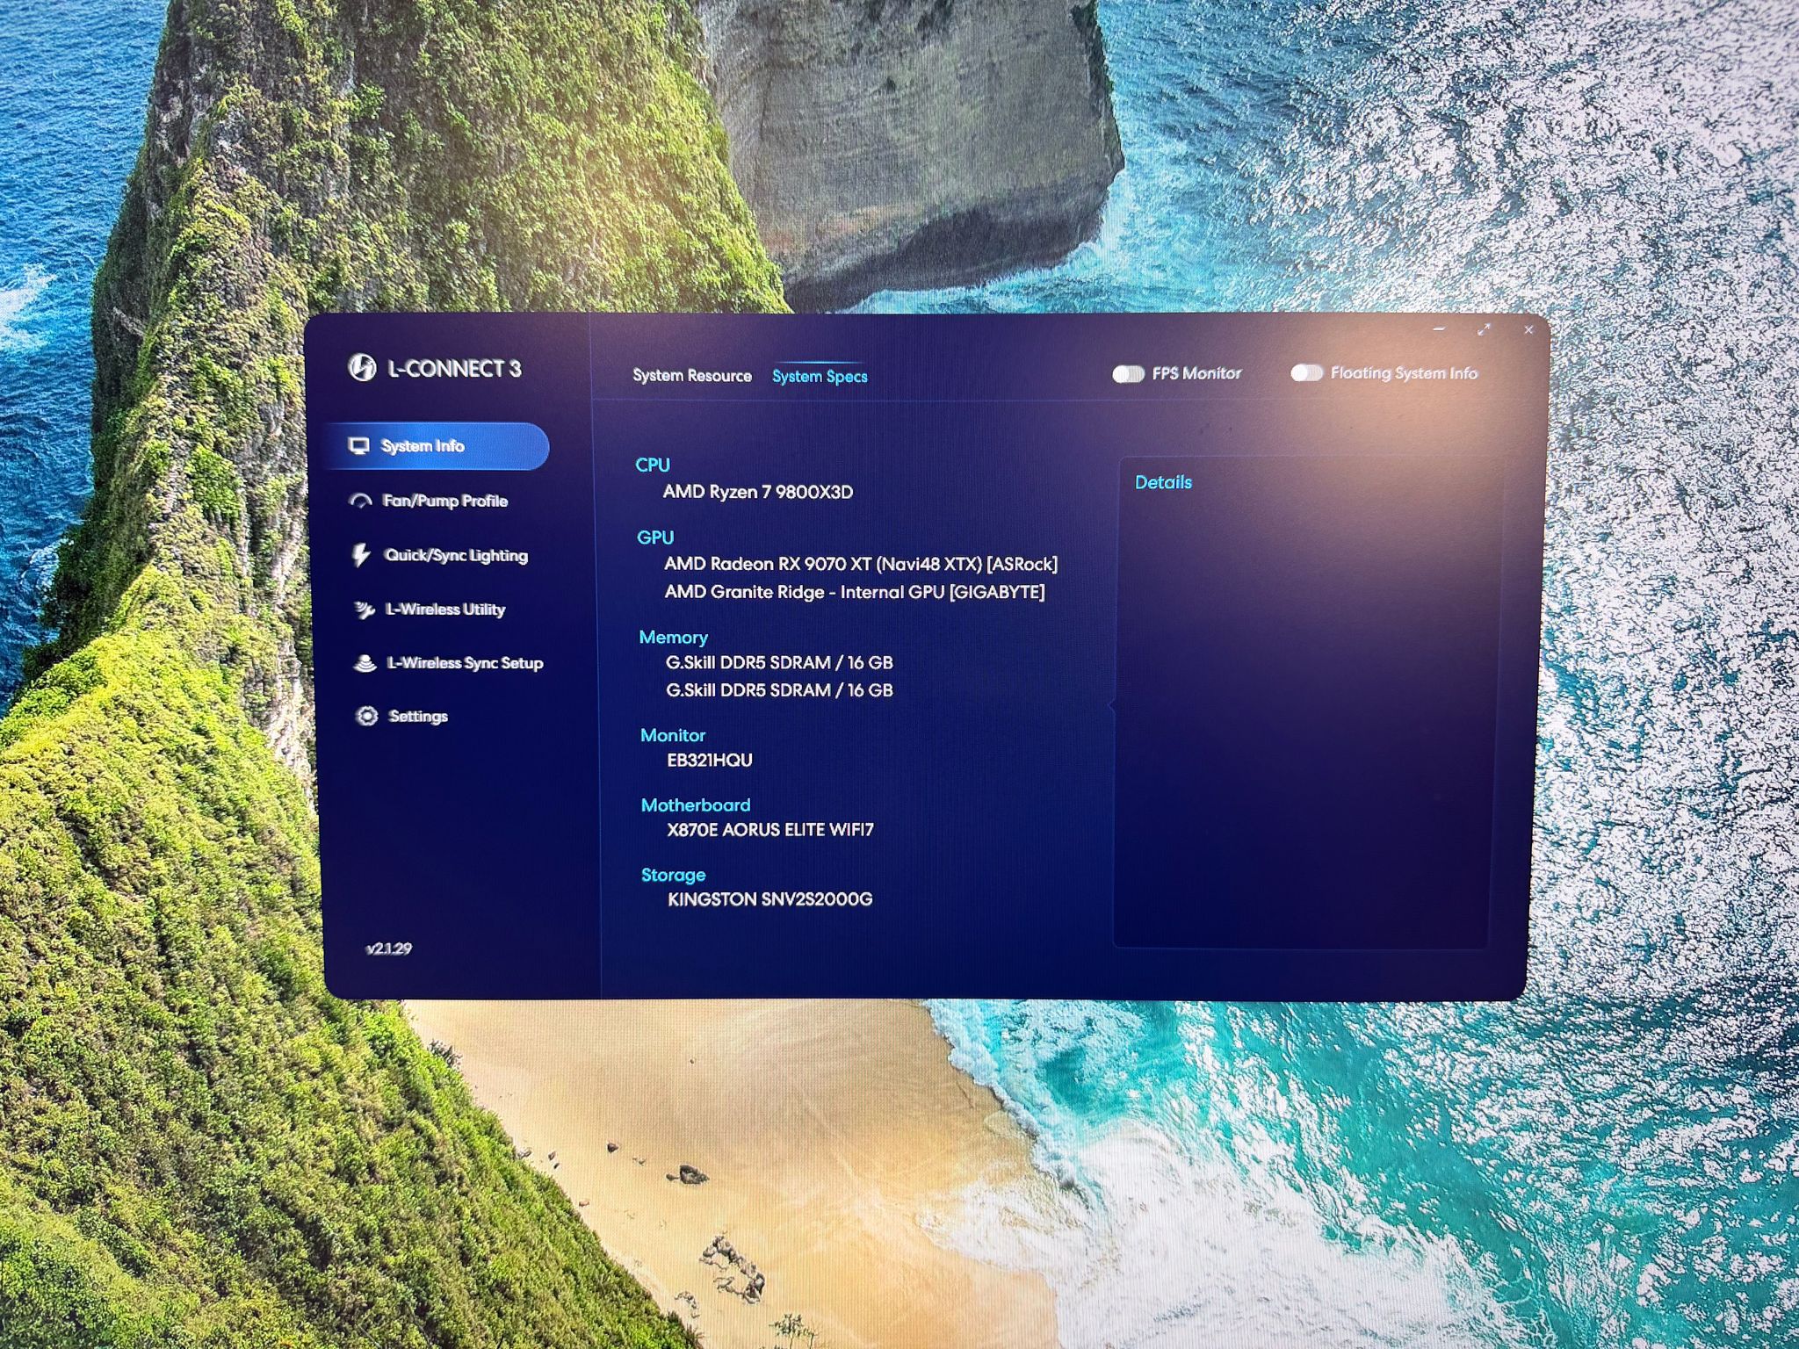Screen dimensions: 1799x1349
Task: Open the Fan/Pump Profile menu item
Action: (x=445, y=501)
